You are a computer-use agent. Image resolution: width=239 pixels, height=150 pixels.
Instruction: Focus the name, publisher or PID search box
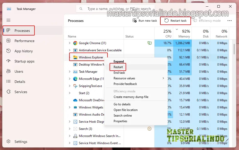115,9
